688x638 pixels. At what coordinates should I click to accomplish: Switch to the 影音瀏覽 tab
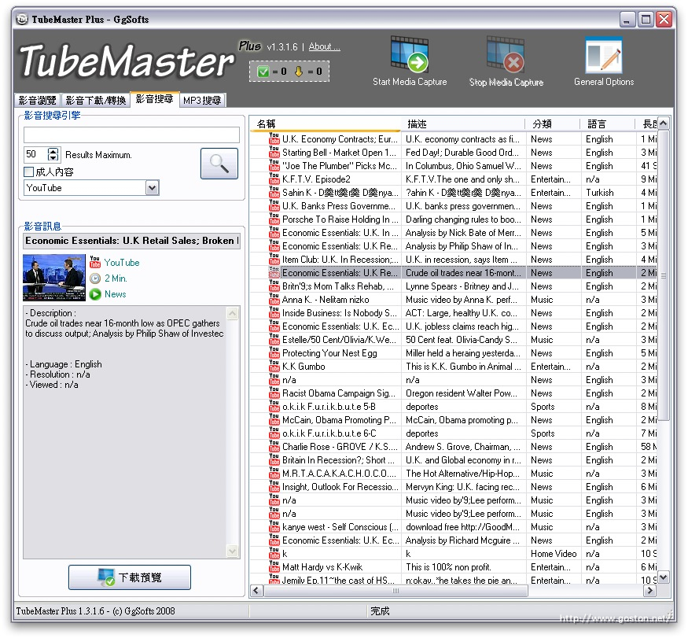click(x=37, y=100)
